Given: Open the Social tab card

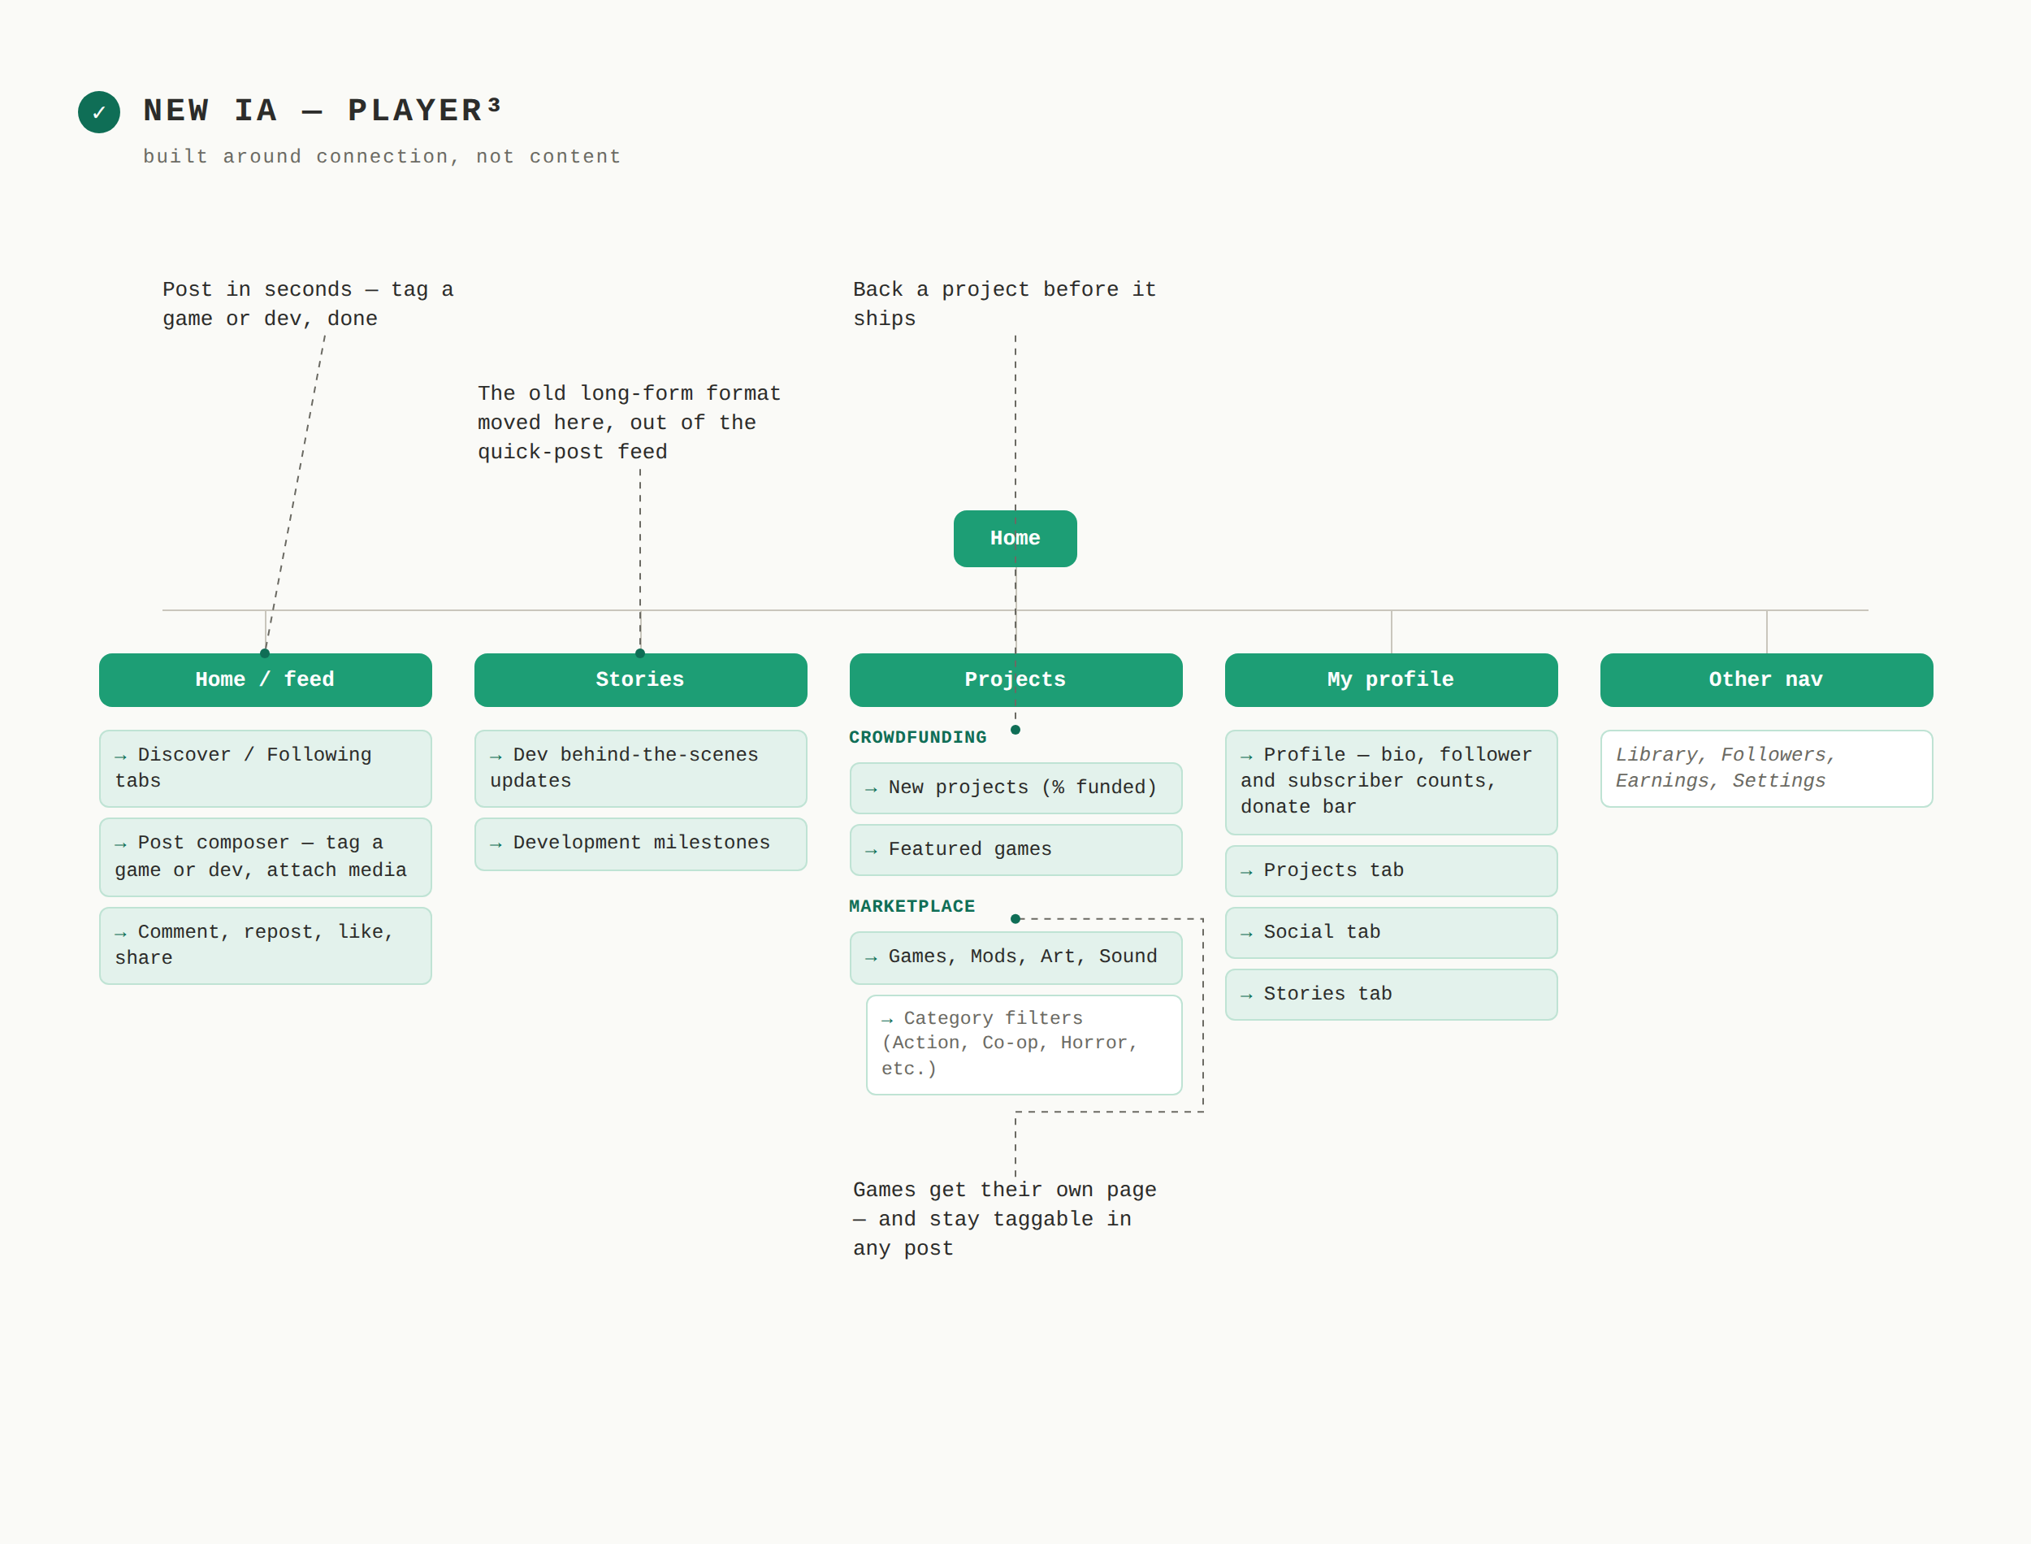Looking at the screenshot, I should 1391,932.
